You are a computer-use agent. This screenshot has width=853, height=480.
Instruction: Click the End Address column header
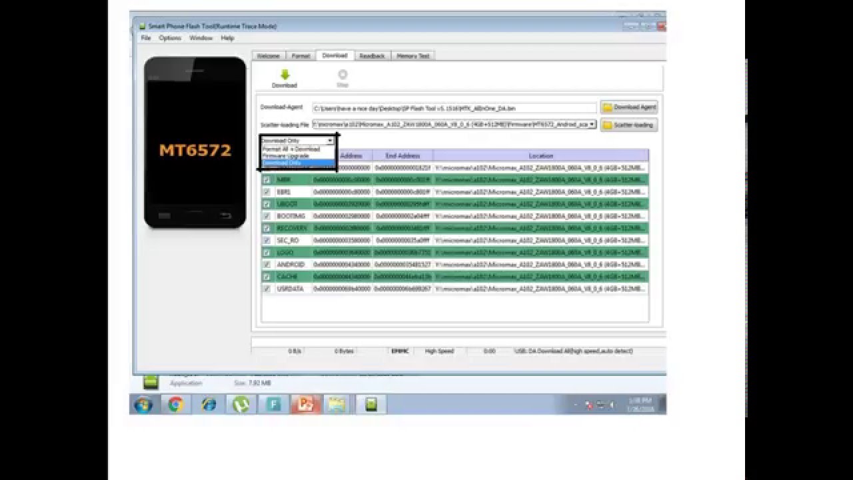coord(403,155)
